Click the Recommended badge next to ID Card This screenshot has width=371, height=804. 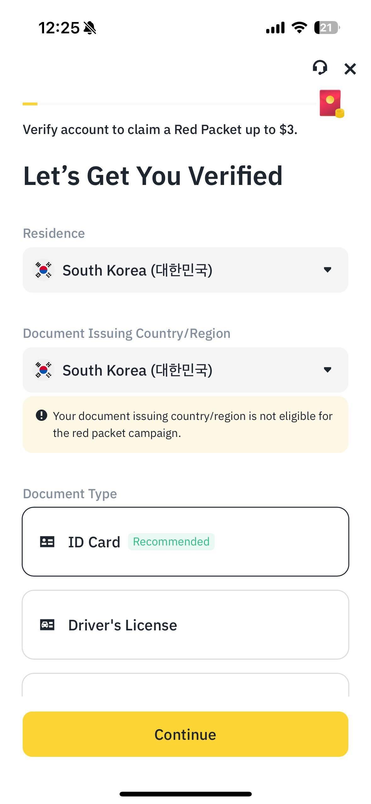(x=171, y=541)
